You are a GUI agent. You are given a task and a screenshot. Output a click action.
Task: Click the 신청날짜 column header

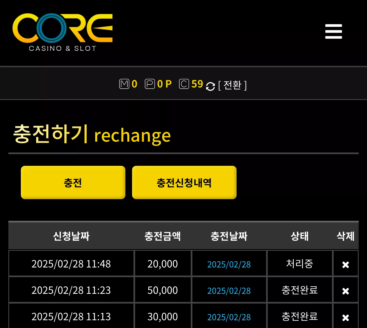(71, 236)
